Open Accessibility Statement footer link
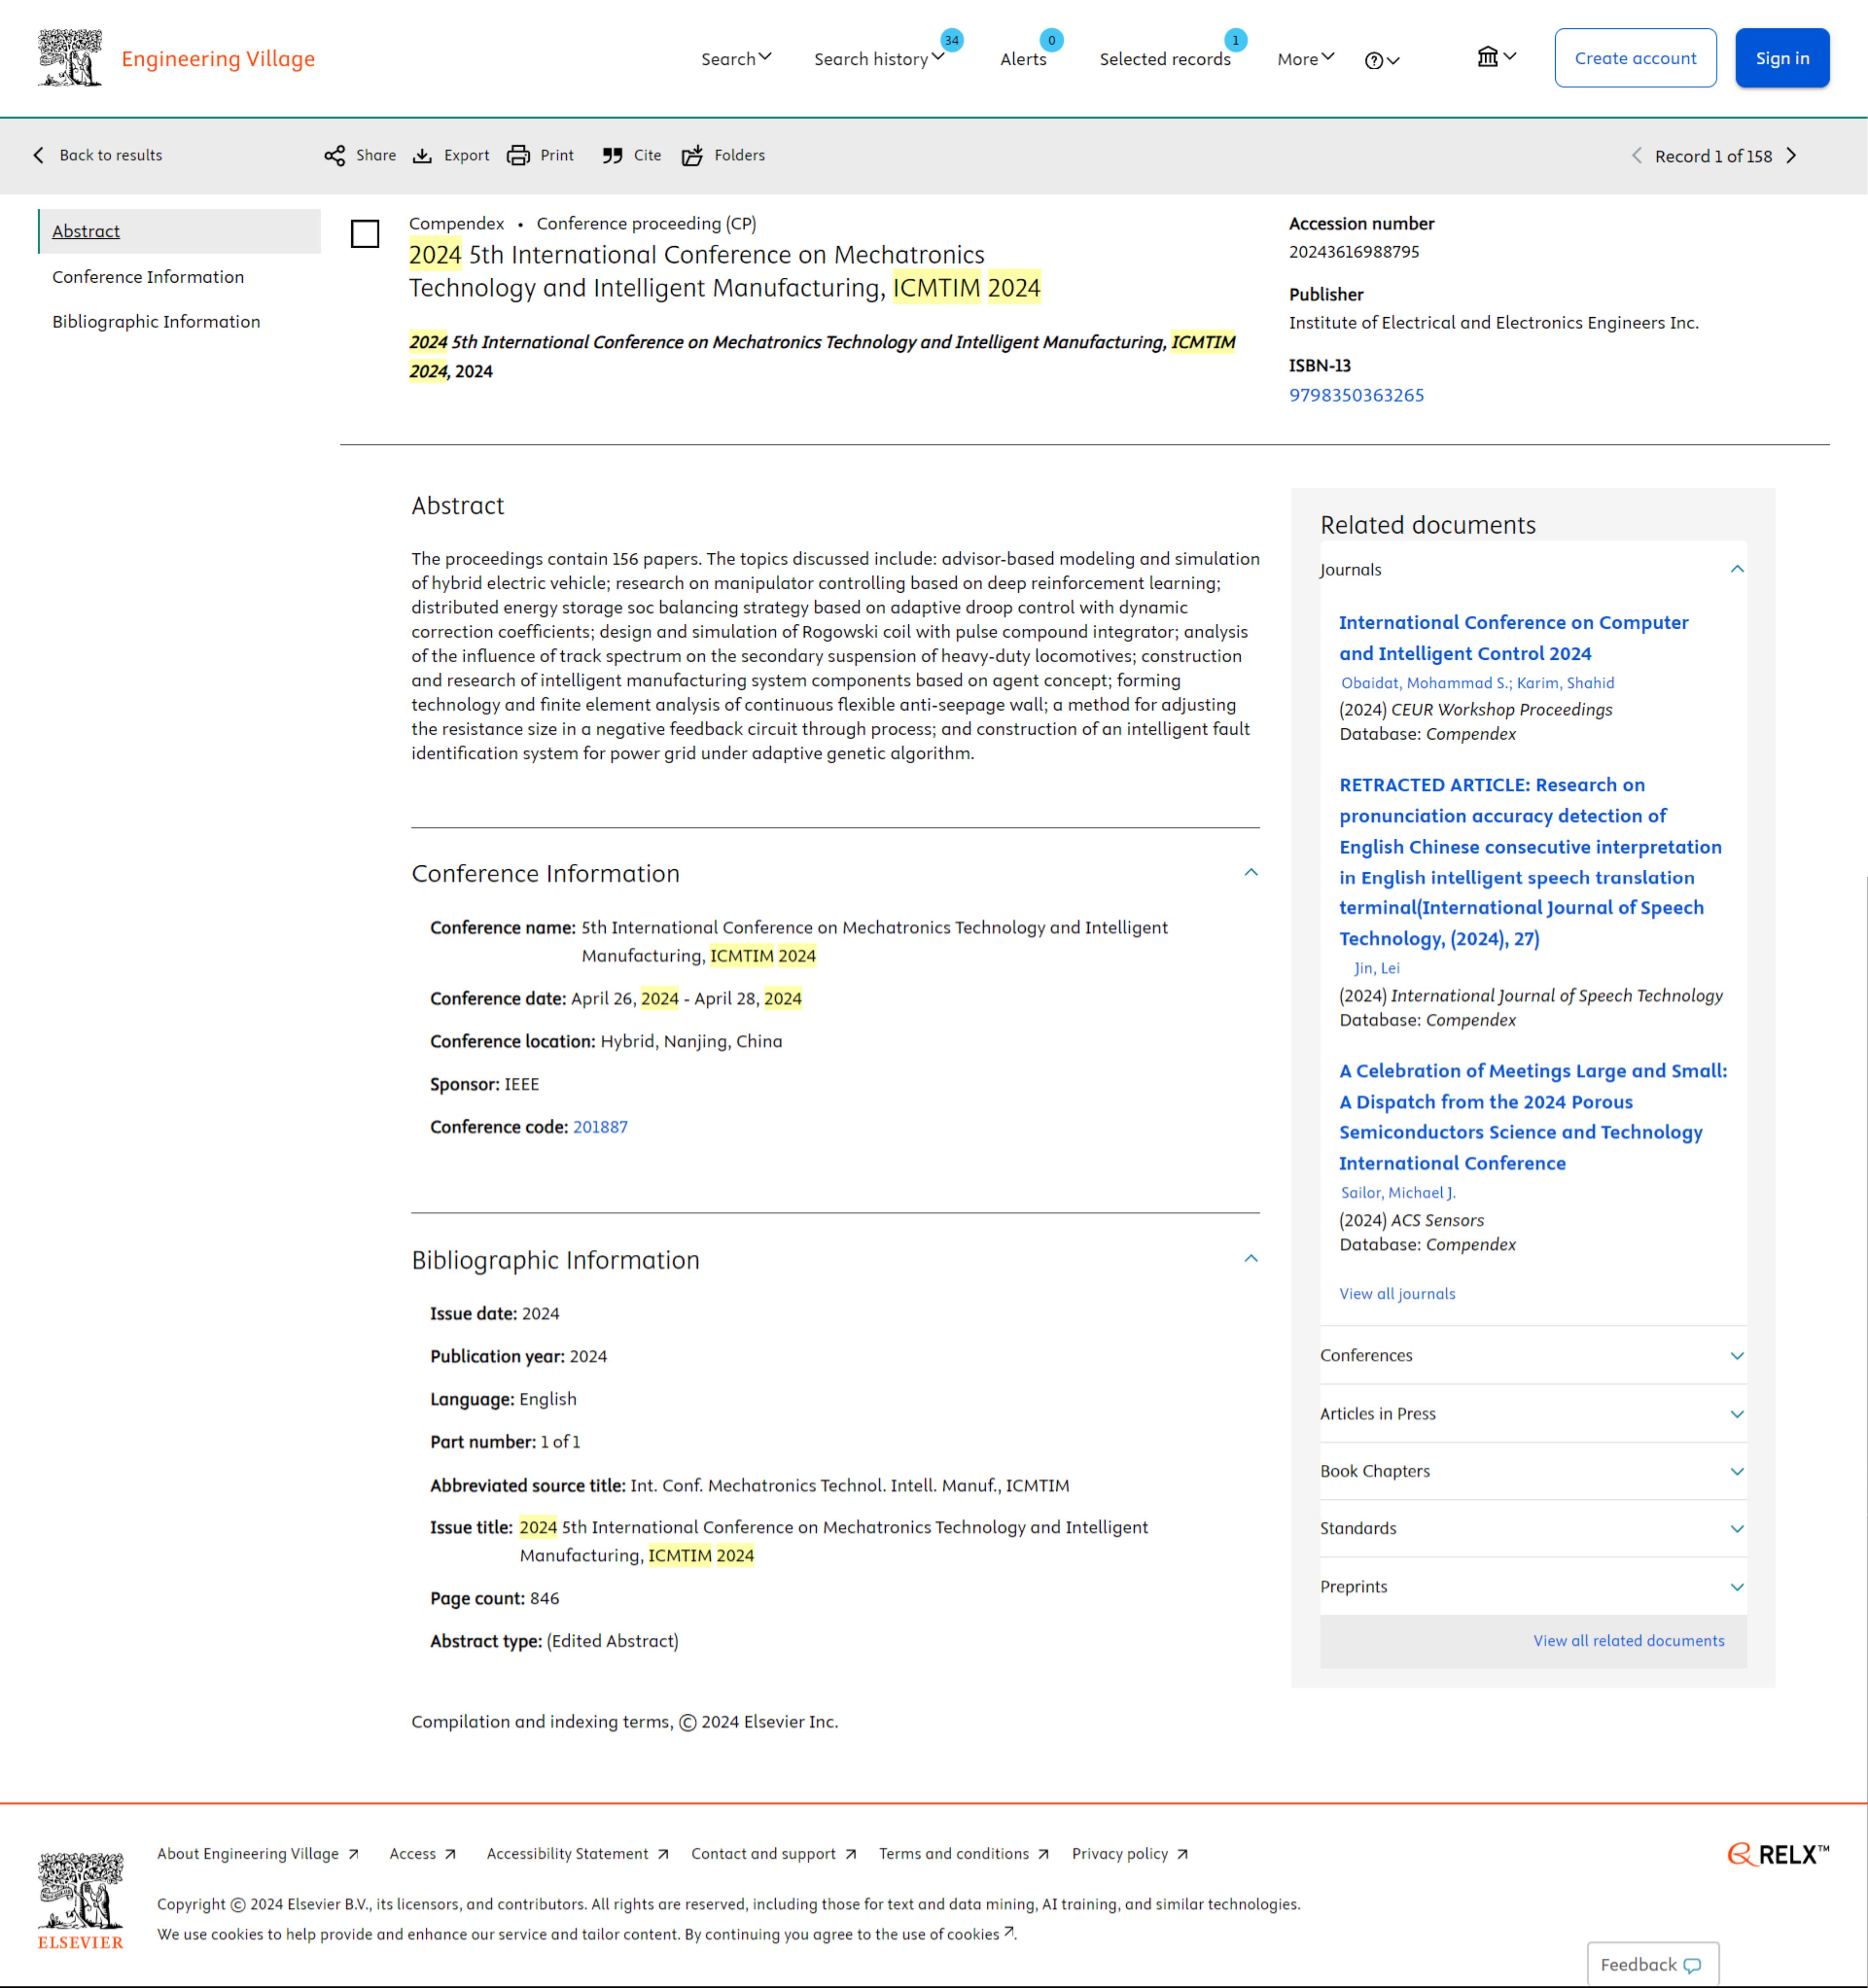This screenshot has height=1988, width=1868. click(578, 1854)
